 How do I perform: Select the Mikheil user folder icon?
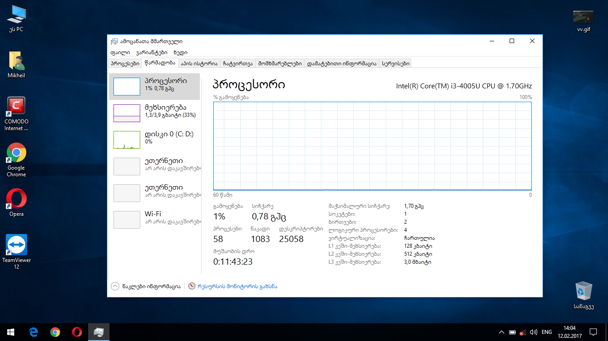point(16,65)
